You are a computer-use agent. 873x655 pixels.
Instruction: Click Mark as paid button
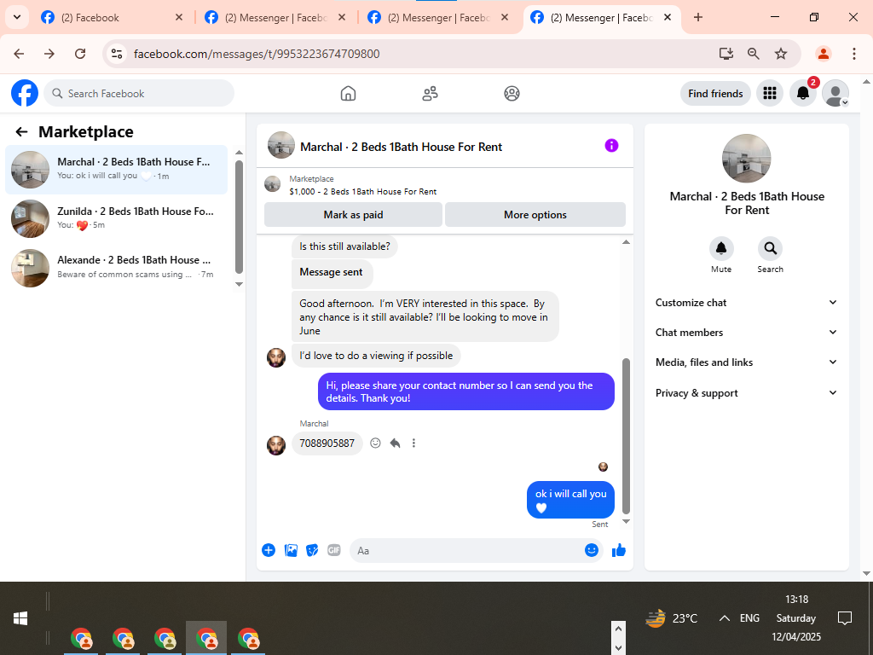point(353,214)
